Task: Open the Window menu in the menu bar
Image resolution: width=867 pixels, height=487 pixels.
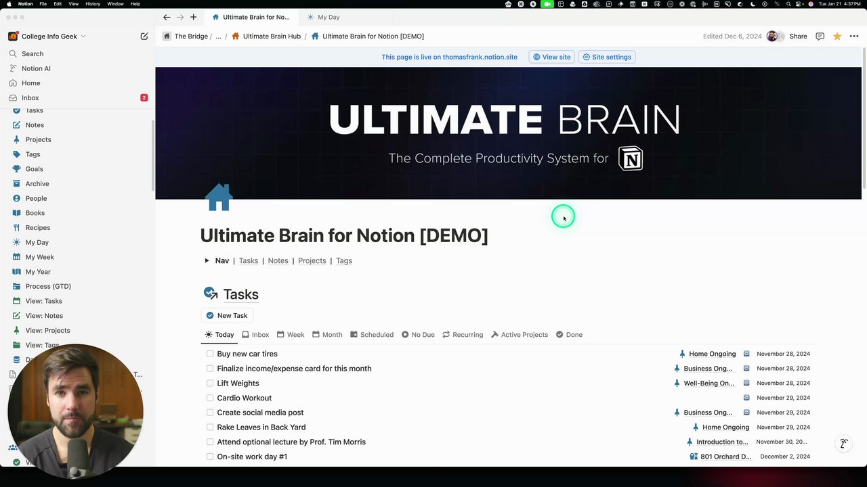Action: click(x=115, y=4)
